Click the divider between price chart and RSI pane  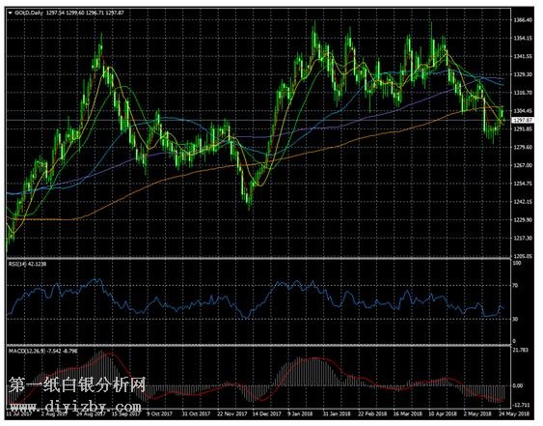[258, 259]
